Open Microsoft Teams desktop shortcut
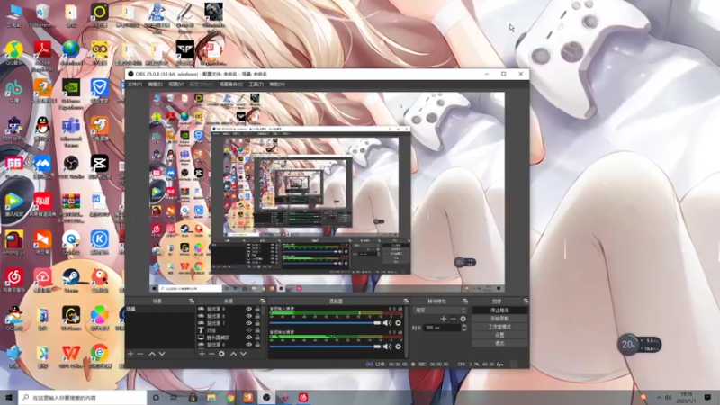 [x=71, y=131]
